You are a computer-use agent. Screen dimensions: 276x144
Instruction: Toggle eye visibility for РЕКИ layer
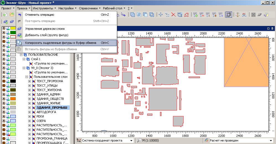tap(4, 116)
